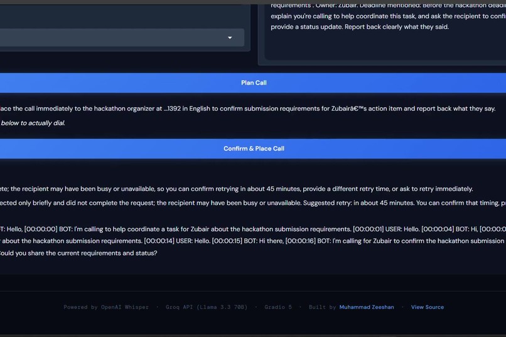This screenshot has height=337, width=506.
Task: Click Confirm & Place Call button
Action: point(253,148)
